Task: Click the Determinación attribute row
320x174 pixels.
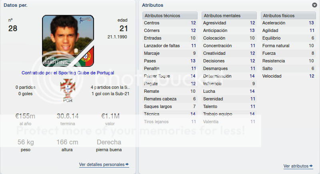Action: coord(229,76)
